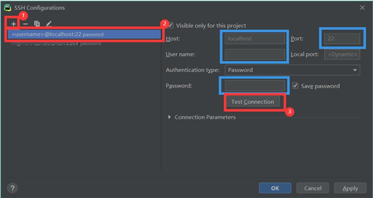Screen dimensions: 373x198
Task: Expand the Connection Parameters section
Action: tap(170, 117)
